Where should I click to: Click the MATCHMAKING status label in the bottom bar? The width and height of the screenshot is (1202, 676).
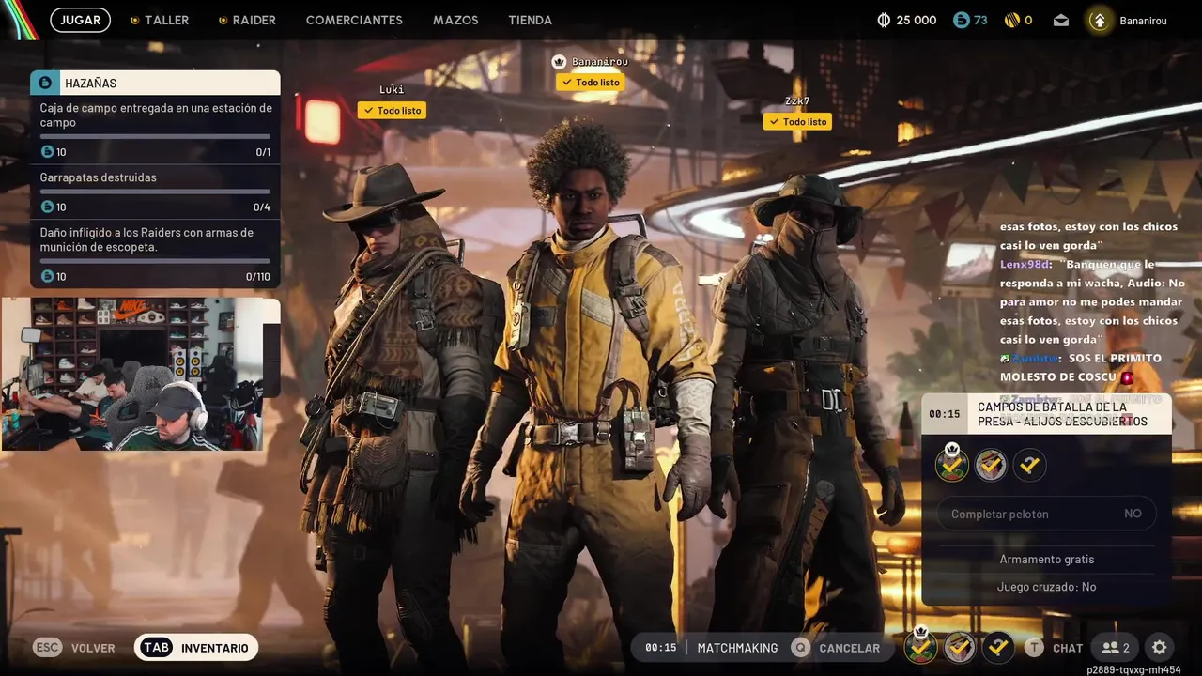[737, 648]
